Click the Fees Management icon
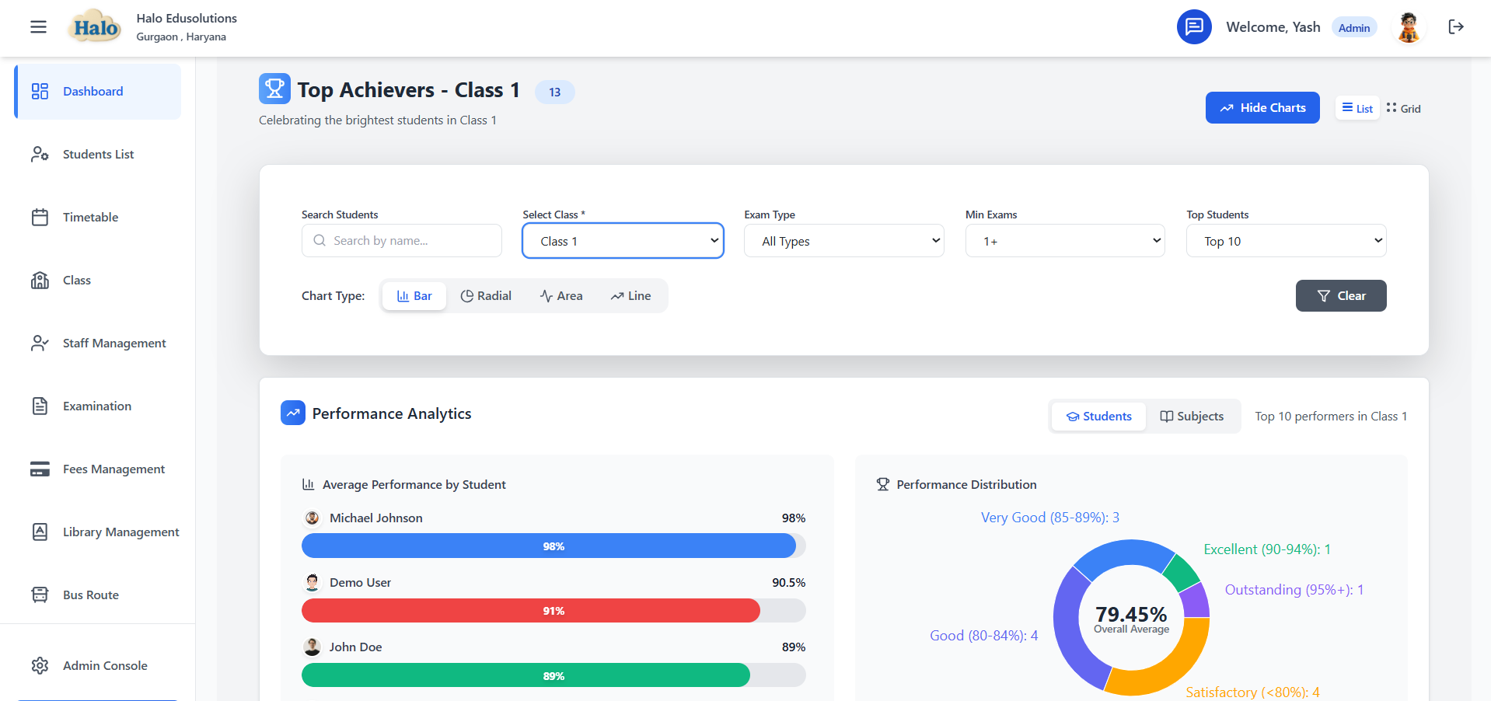 pyautogui.click(x=40, y=469)
